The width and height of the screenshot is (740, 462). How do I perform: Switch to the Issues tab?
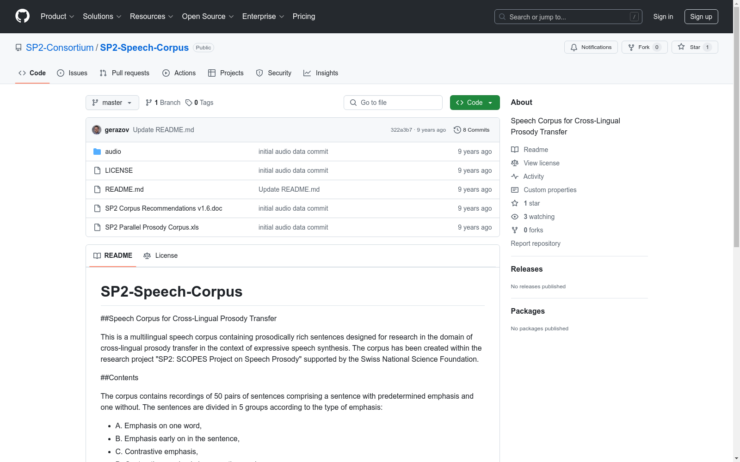[72, 73]
